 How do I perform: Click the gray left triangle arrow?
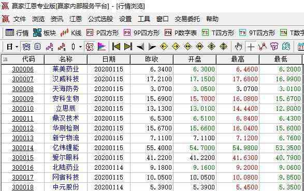[140, 47]
